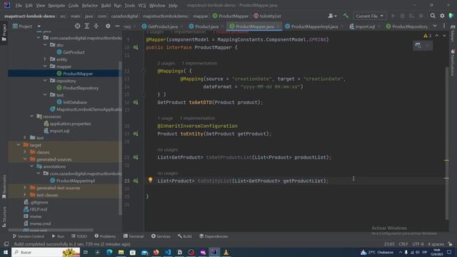Select ProductMapperImpl in project tree

[76, 181]
